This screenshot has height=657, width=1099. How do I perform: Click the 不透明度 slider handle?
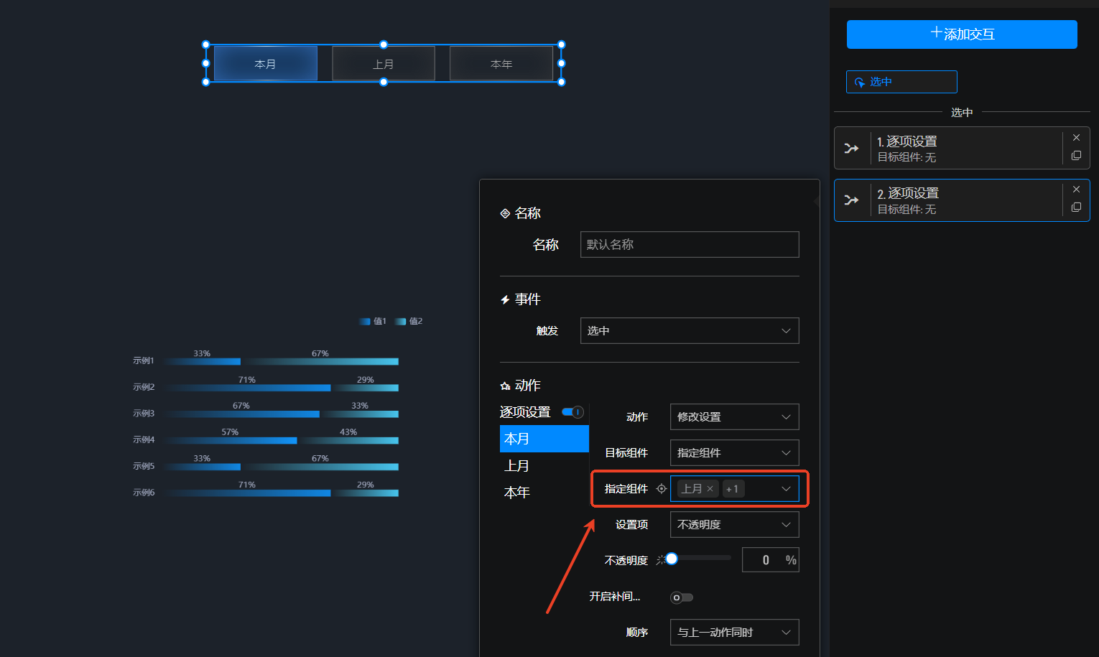[672, 559]
